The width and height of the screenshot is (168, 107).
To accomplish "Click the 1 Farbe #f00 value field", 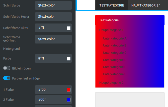I will (51, 90).
